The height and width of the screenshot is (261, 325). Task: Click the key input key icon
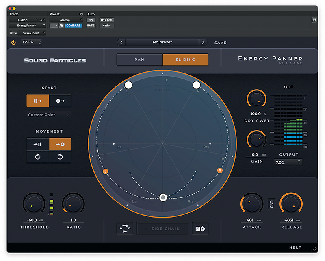pyautogui.click(x=13, y=33)
